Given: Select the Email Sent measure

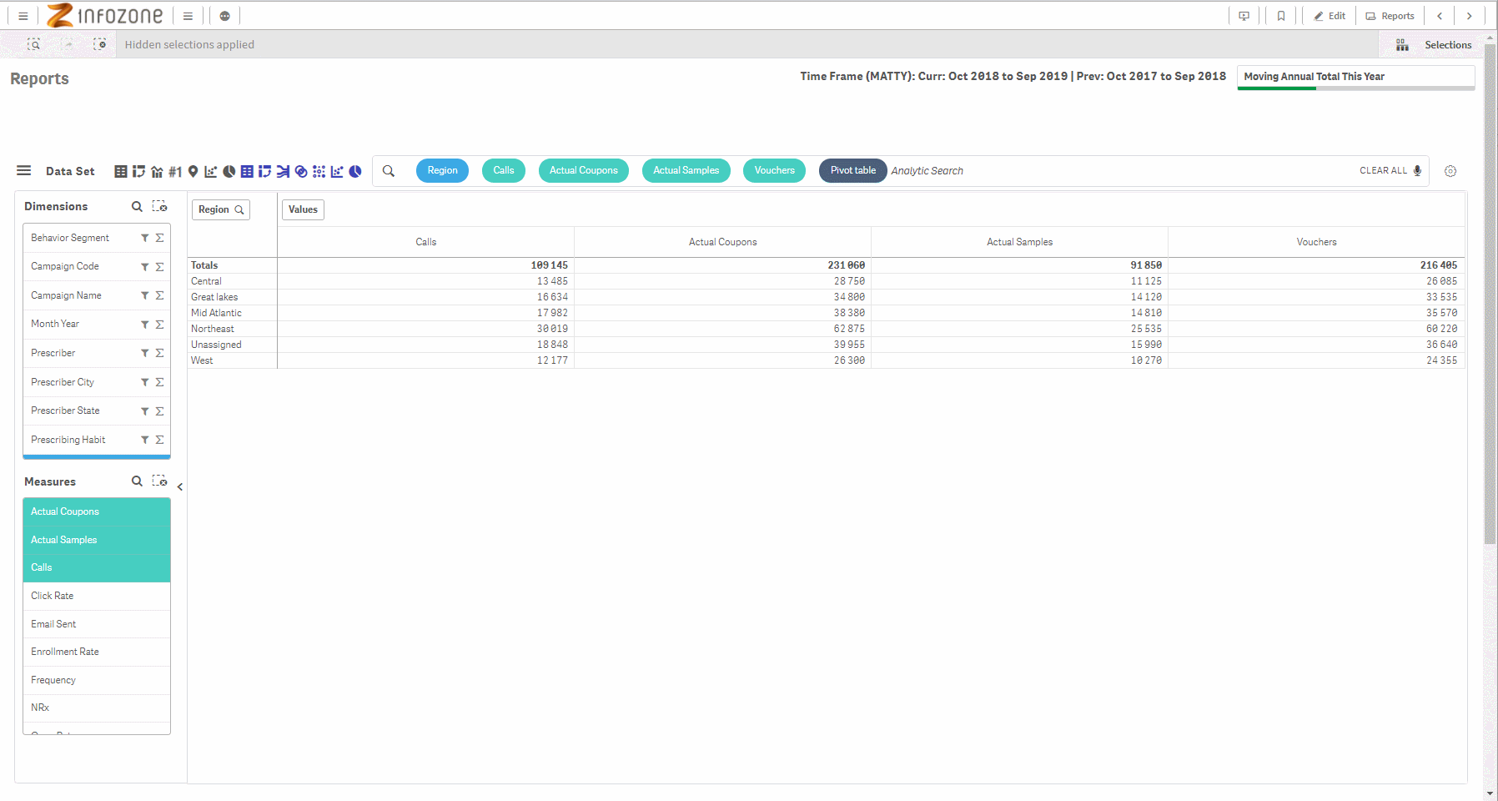Looking at the screenshot, I should click(97, 624).
